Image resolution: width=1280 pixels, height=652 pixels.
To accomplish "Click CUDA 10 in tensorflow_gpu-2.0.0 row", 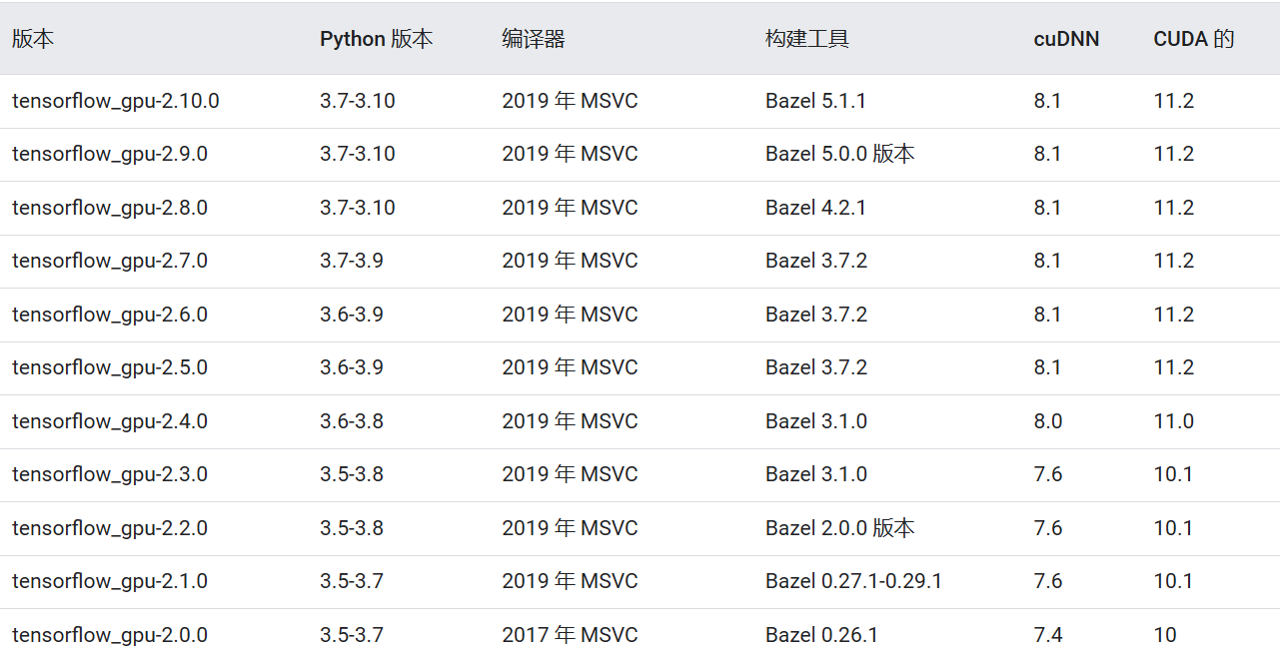I will [1165, 635].
